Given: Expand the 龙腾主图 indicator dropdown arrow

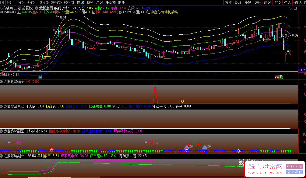Looking at the screenshot, I should click(37, 8).
